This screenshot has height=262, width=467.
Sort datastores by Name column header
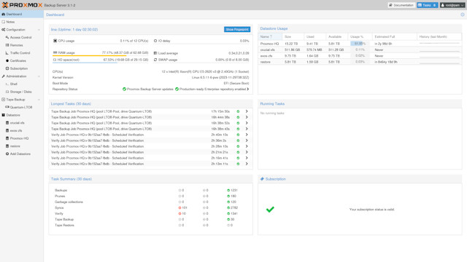click(x=270, y=36)
